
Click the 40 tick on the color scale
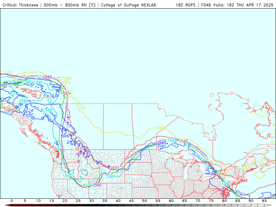point(118,201)
